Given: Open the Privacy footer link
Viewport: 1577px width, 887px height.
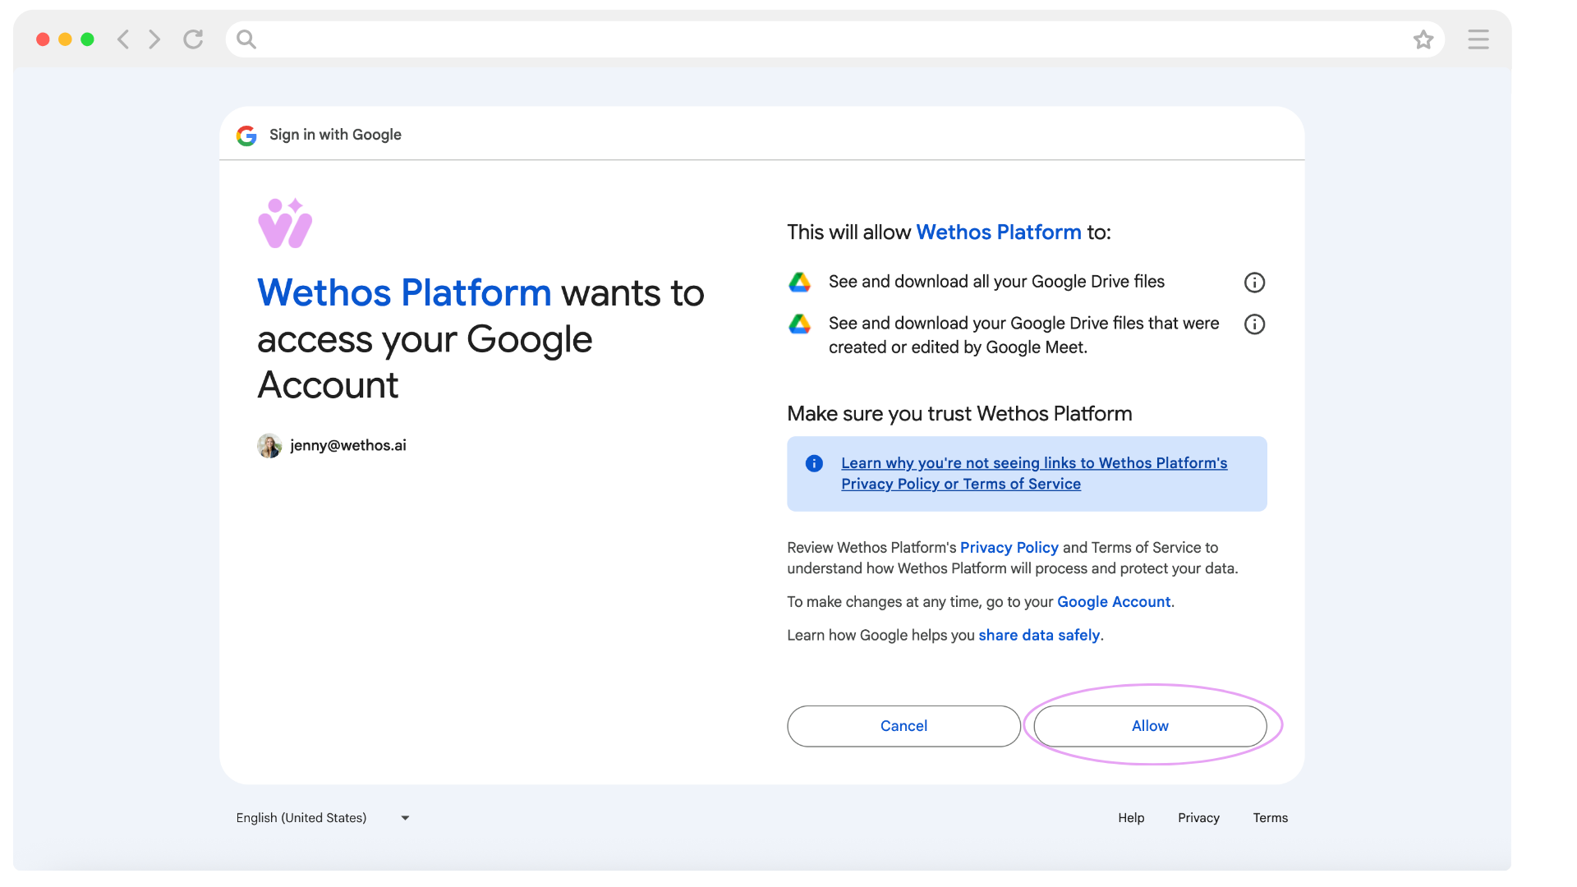Looking at the screenshot, I should click(x=1198, y=818).
